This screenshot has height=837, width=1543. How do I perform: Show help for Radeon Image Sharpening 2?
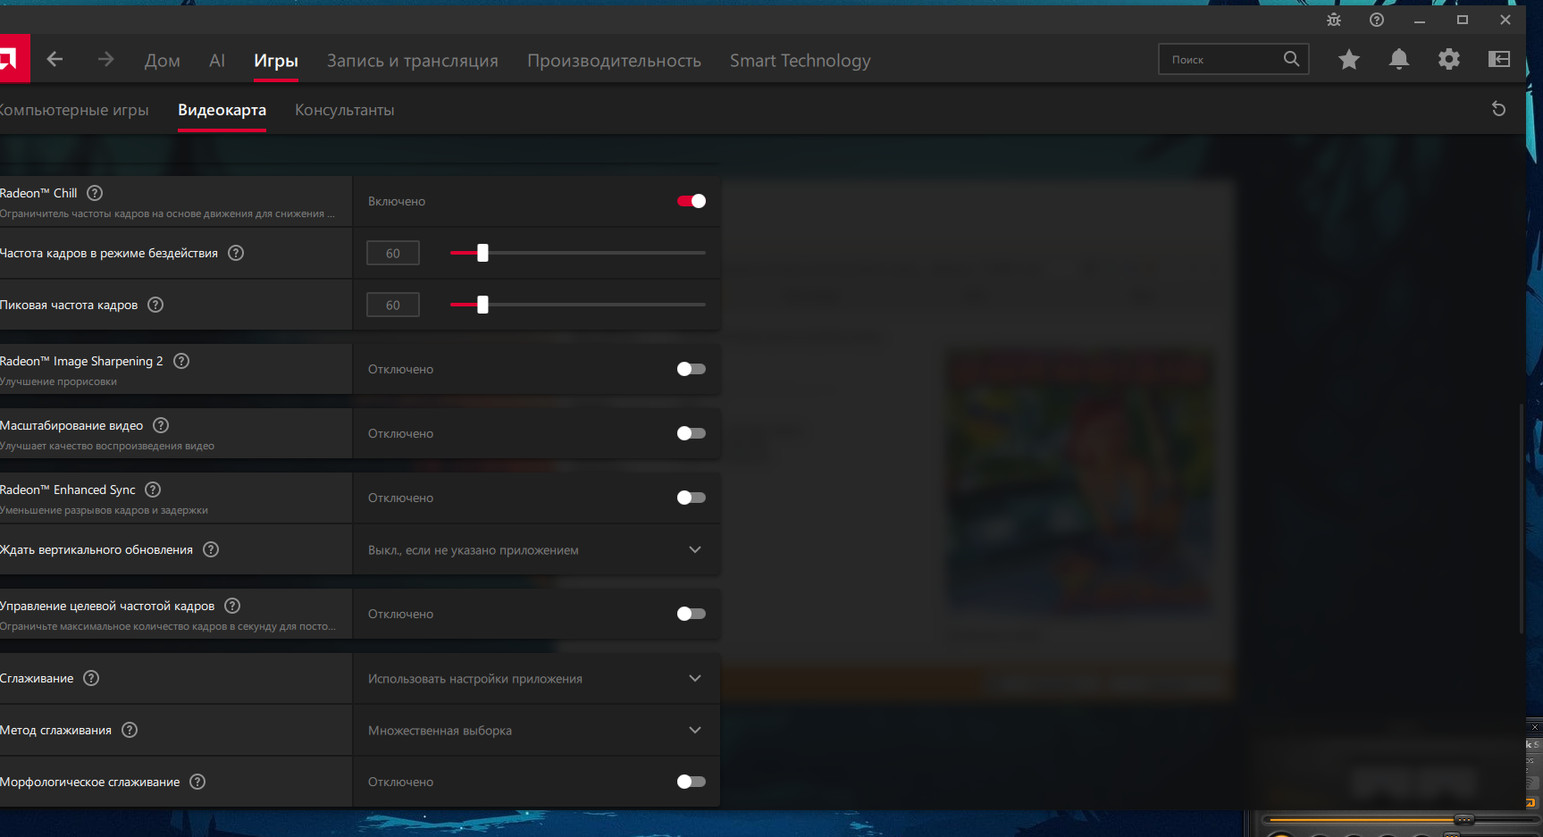[181, 361]
